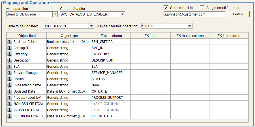The height and width of the screenshot is (127, 255).
Task: Select the BSN_CRITICAL table column cell
Action: pos(110,42)
